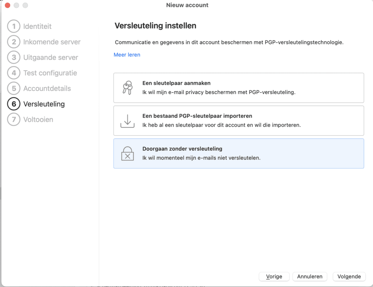Click the crossed-out padlock icon
Screen dimensions: 373x287
pos(127,154)
